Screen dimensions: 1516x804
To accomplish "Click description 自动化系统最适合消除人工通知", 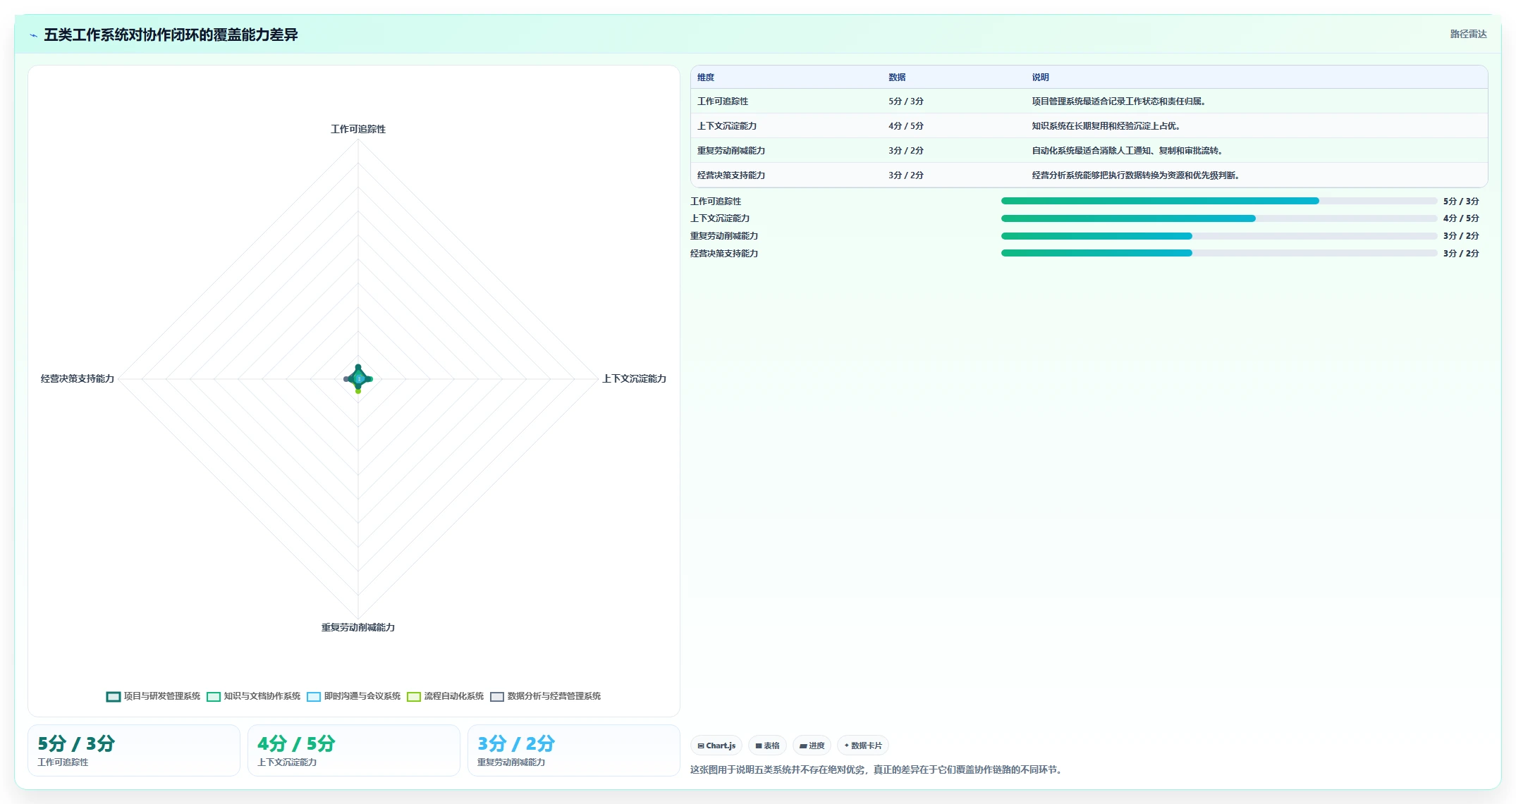I will tap(1127, 151).
